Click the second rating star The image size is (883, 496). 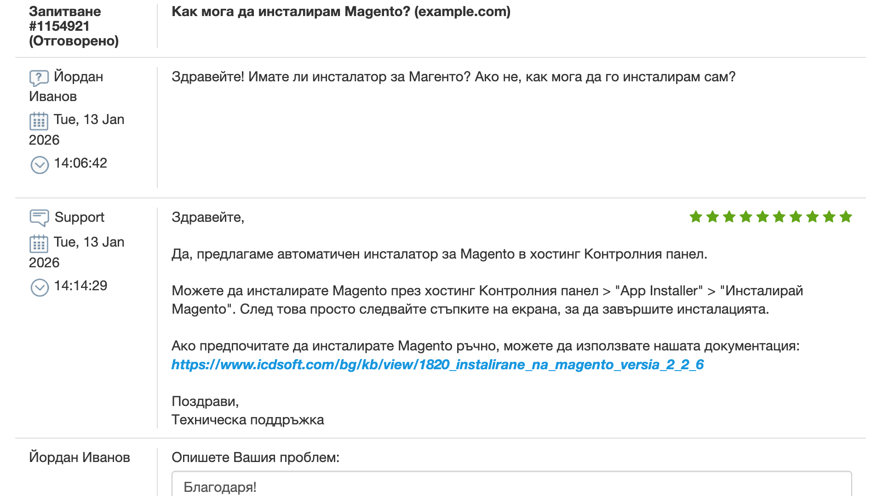712,217
